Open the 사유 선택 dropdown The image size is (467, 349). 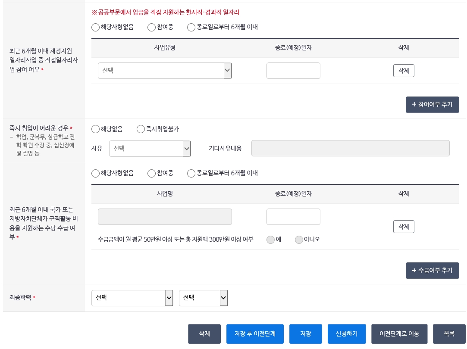tap(150, 149)
